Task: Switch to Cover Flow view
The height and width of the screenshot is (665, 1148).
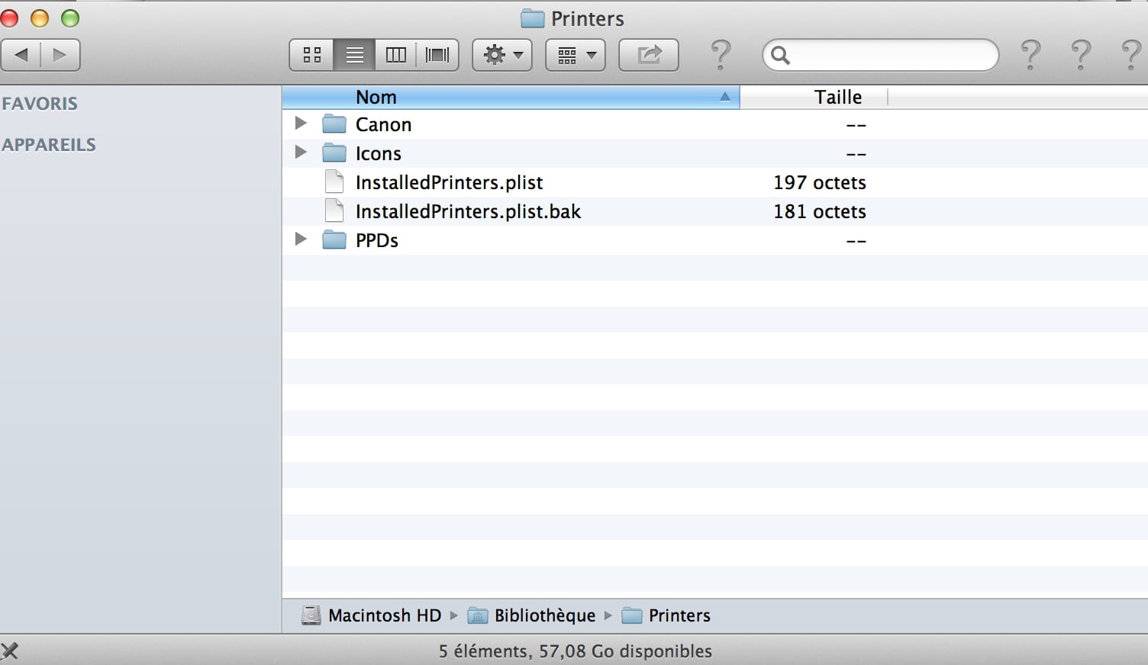Action: pos(437,55)
